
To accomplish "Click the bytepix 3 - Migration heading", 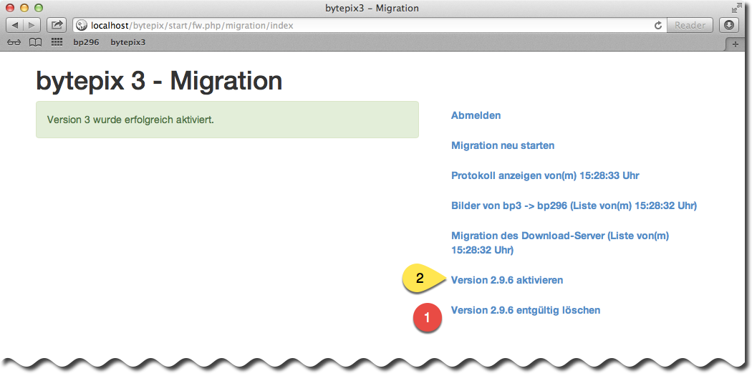I will [x=159, y=81].
